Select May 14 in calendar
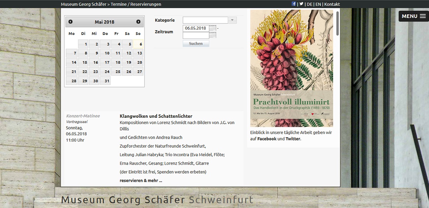Image resolution: width=429 pixels, height=208 pixels. point(72,63)
